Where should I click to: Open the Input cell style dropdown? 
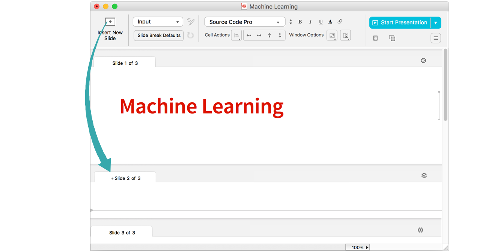(158, 22)
